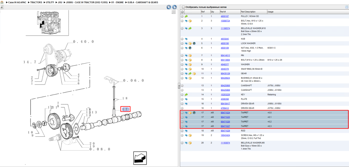Go to the home icon in breadcrumb
The image size is (349, 167).
point(2,2)
